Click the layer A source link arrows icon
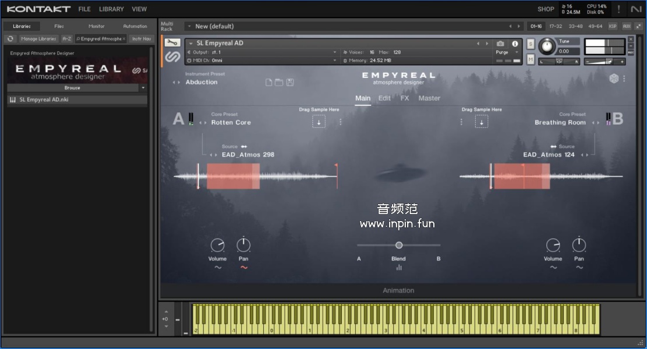 244,146
